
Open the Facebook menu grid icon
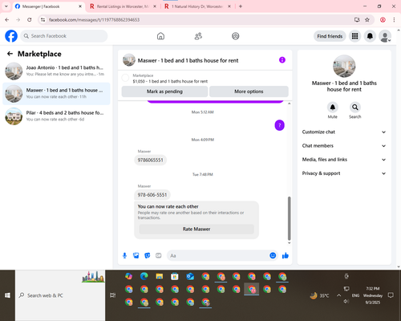click(x=354, y=36)
